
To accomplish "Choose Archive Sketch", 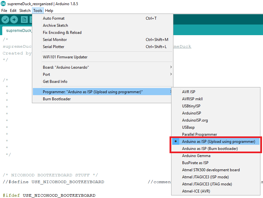I will tap(102, 25).
